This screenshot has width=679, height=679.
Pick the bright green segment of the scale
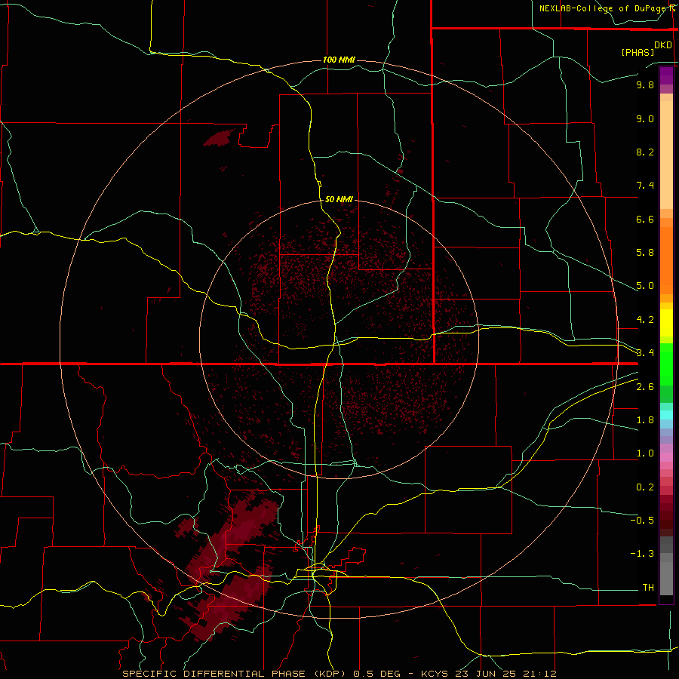click(x=666, y=364)
